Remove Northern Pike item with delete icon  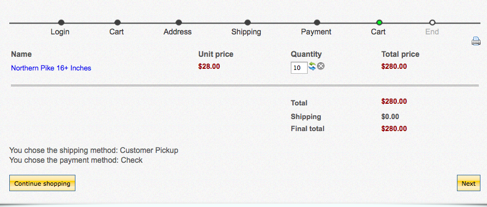pos(321,66)
